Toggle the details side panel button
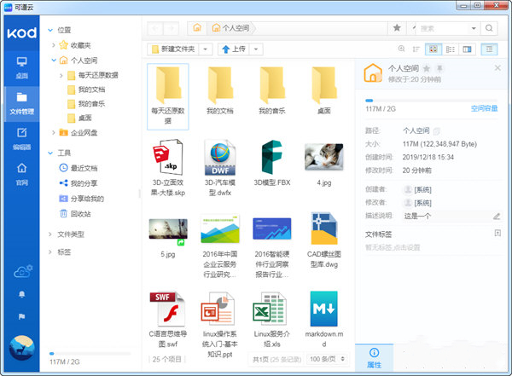 (489, 49)
